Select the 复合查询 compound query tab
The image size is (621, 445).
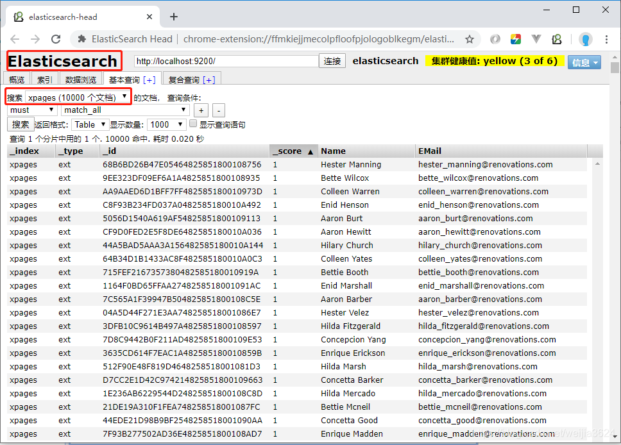point(183,80)
